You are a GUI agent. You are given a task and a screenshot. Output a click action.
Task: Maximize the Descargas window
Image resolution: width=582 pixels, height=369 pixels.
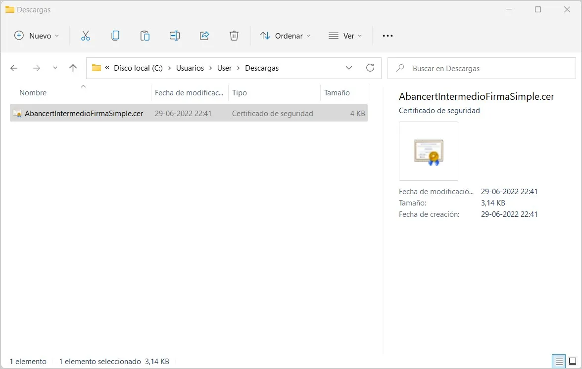click(538, 10)
